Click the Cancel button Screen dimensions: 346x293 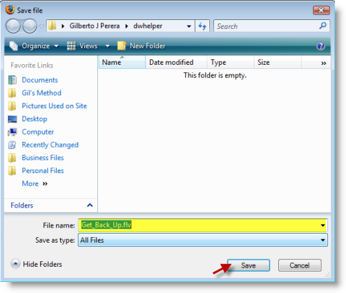click(x=300, y=265)
